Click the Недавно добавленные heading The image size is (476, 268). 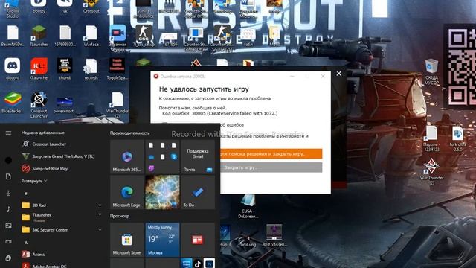[x=43, y=133]
